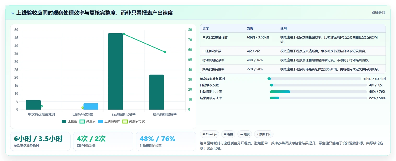
Task: Click right y-axis tick label 80
Action: coord(190,30)
